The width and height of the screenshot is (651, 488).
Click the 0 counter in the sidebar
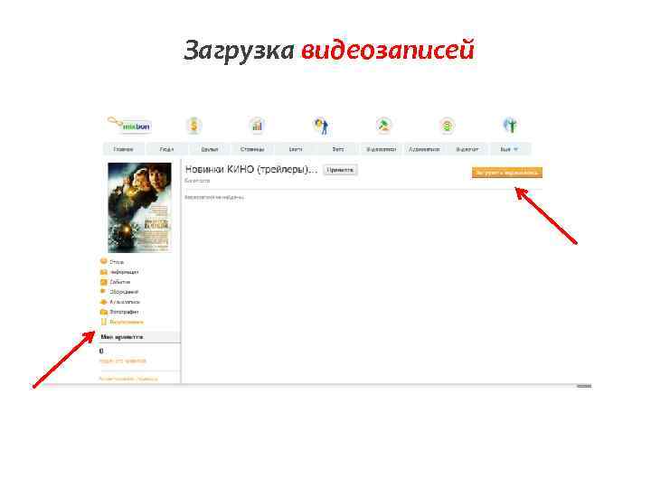pos(101,351)
